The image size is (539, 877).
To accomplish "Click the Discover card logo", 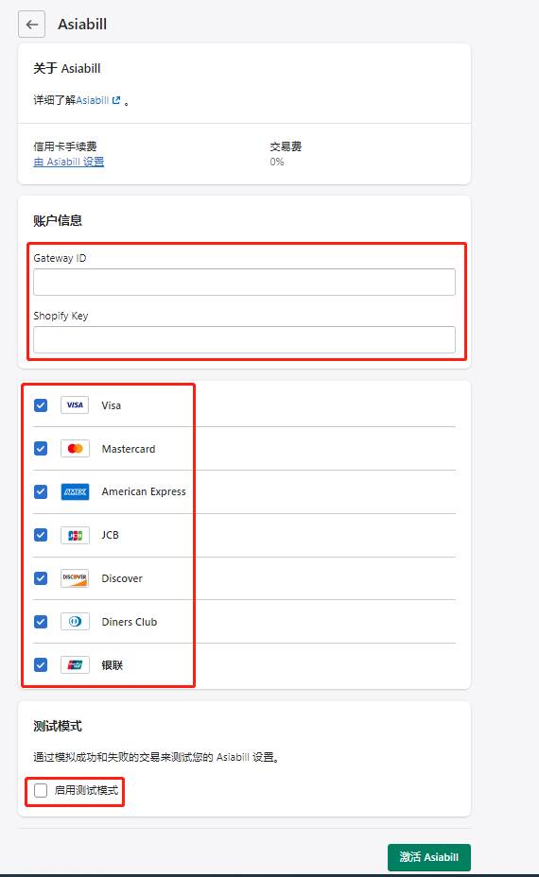I will click(x=75, y=578).
